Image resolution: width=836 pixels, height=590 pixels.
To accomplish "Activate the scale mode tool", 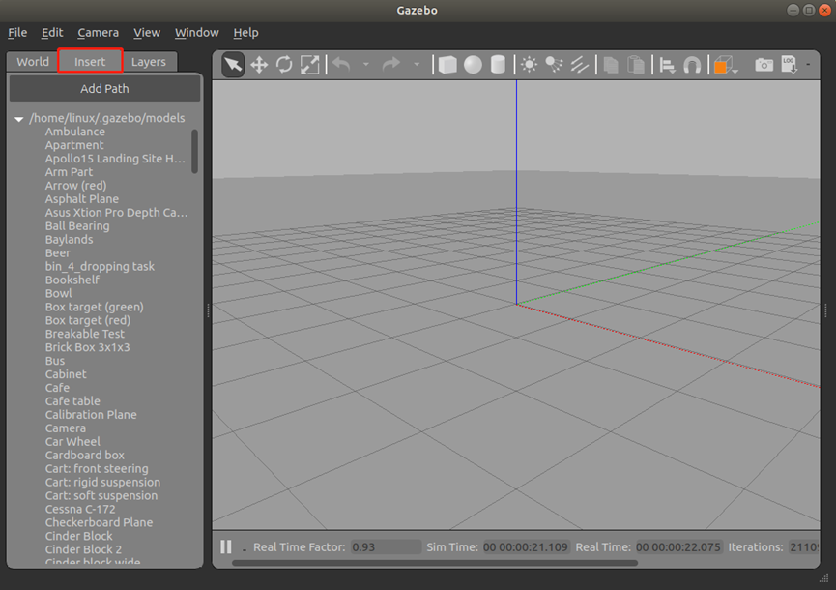I will click(x=310, y=65).
